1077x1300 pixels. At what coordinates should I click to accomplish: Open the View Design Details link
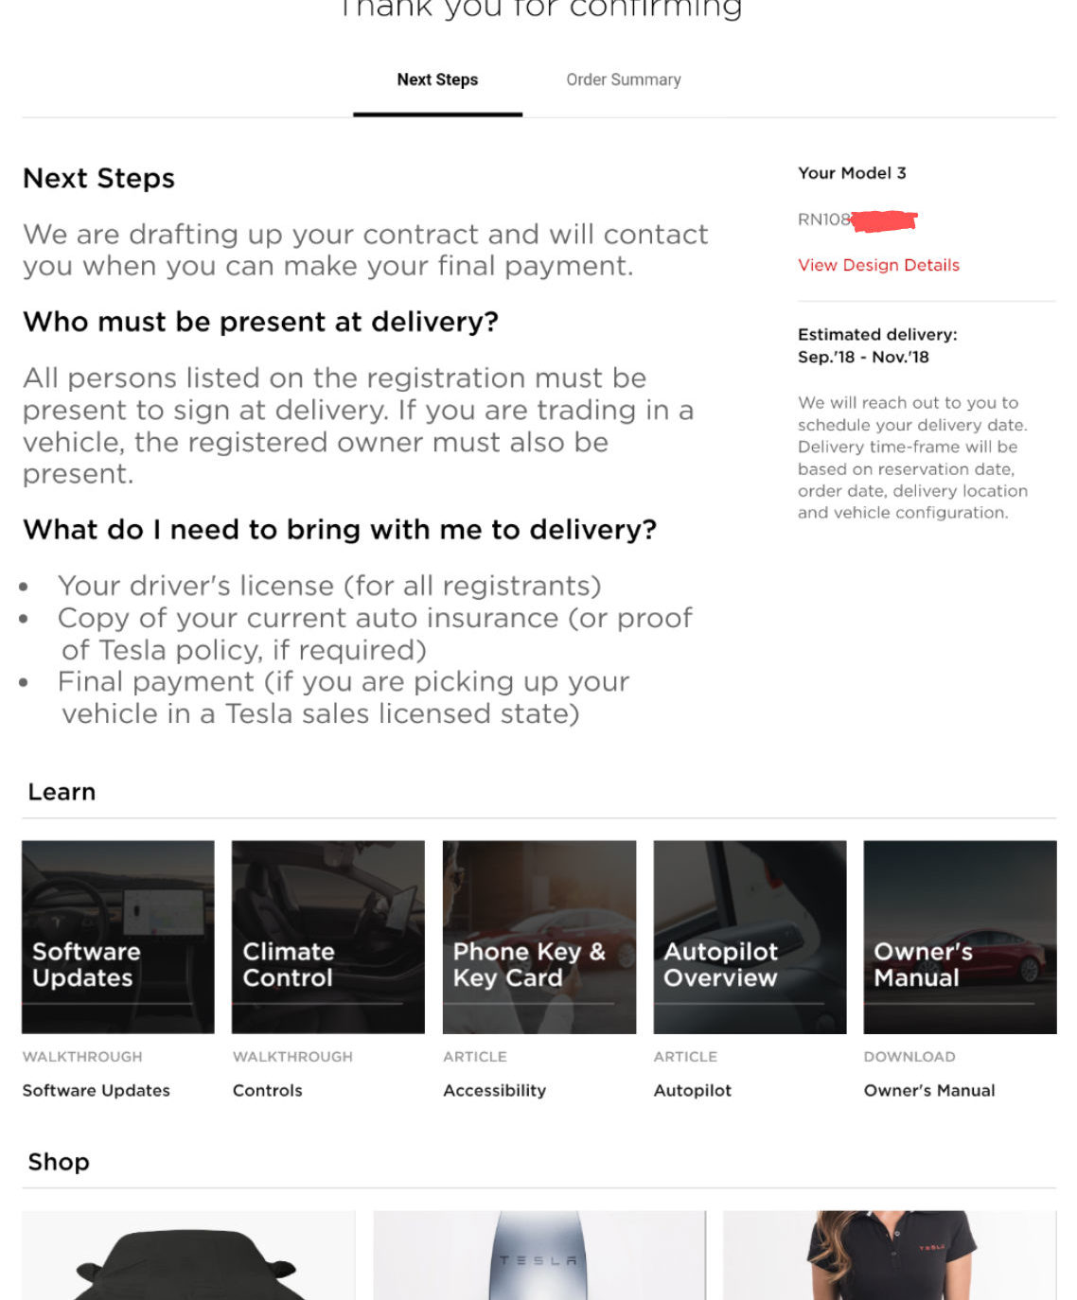coord(878,265)
